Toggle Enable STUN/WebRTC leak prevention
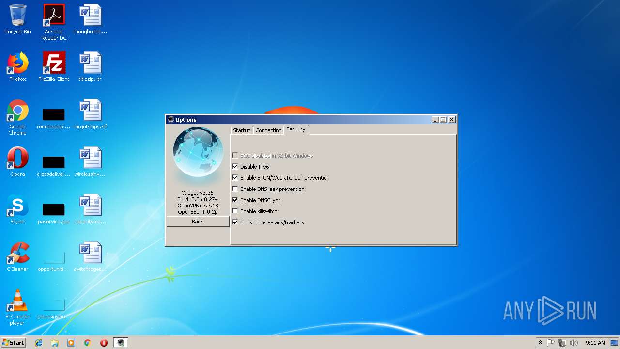The height and width of the screenshot is (349, 620). tap(235, 178)
